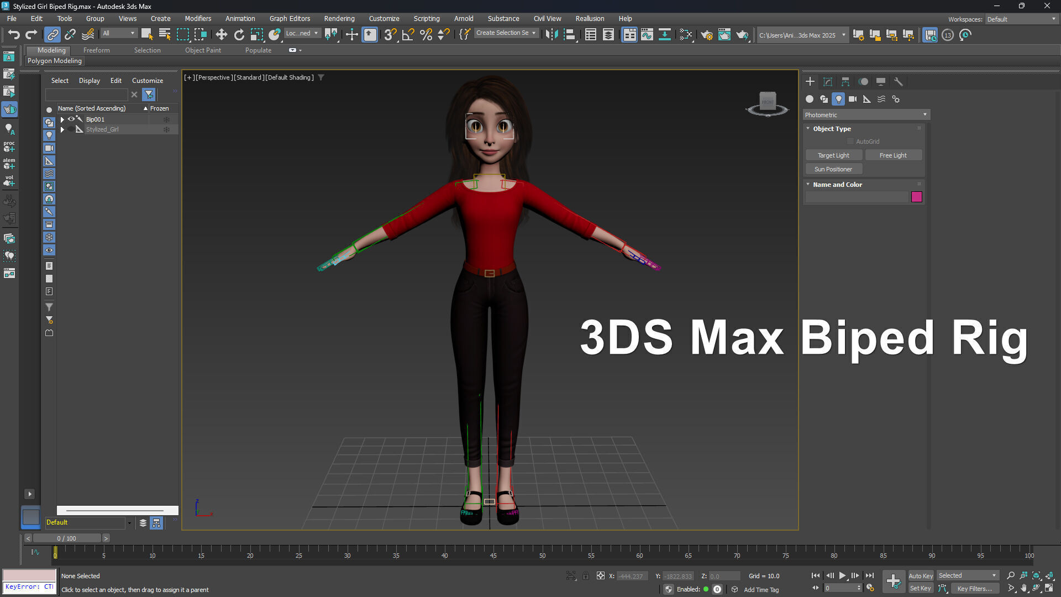Toggle Display Lights filter in explorer
The height and width of the screenshot is (597, 1061).
[49, 135]
